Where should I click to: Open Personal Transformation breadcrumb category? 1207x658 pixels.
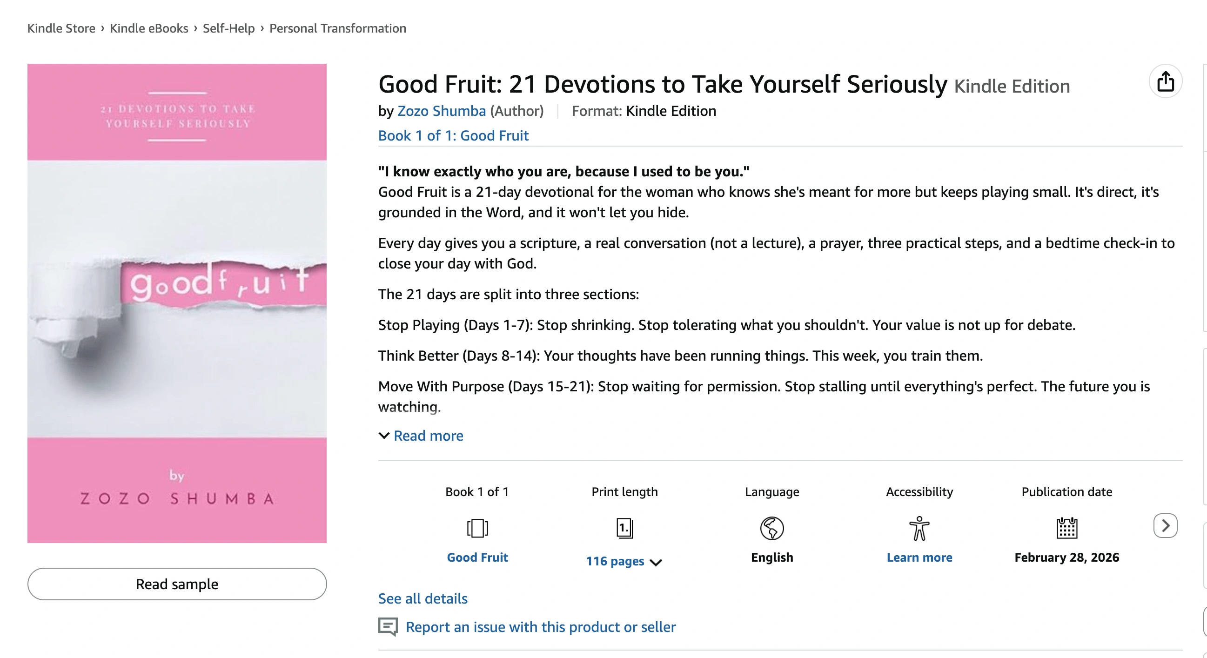[x=337, y=28]
